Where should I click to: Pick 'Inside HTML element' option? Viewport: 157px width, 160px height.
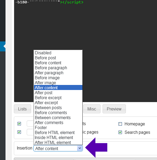tap(54, 137)
